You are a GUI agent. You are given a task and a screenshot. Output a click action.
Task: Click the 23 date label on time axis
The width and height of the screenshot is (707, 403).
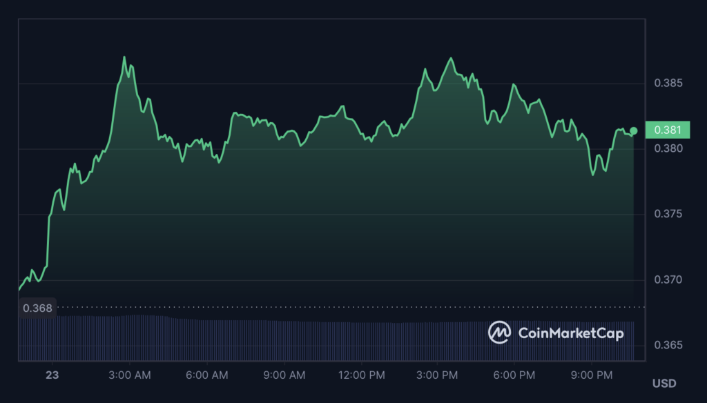click(52, 375)
